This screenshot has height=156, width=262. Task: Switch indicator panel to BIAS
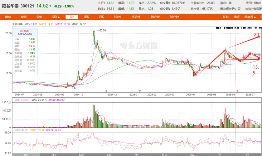coord(164,155)
